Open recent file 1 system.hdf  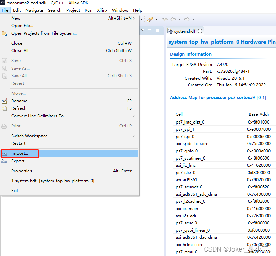pos(69,181)
